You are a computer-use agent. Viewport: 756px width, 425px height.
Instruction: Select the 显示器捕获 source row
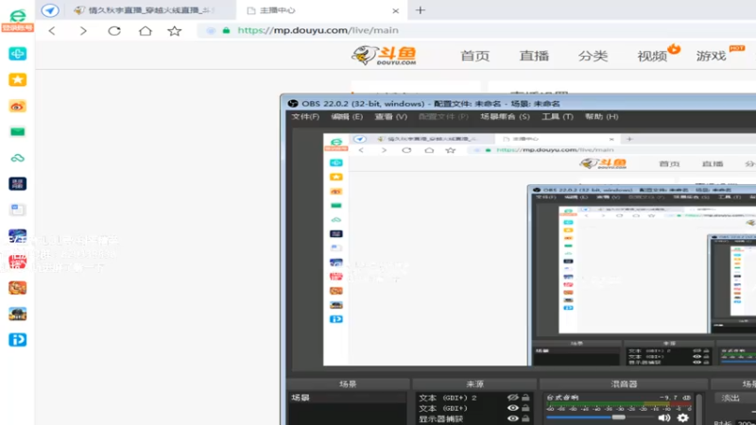[475, 418]
